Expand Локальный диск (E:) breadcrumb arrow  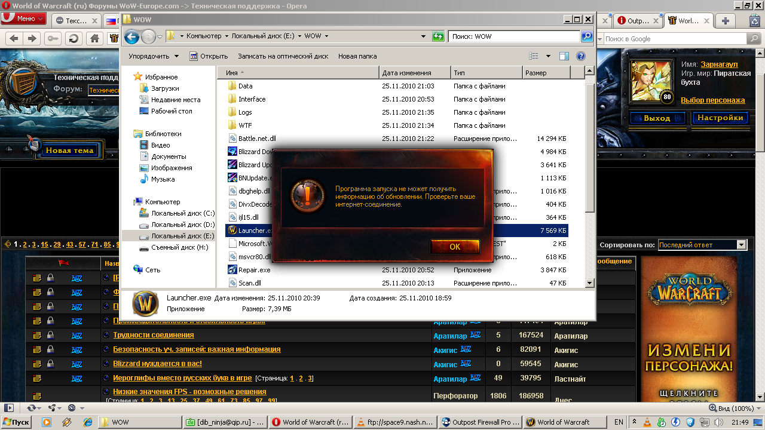[x=299, y=36]
